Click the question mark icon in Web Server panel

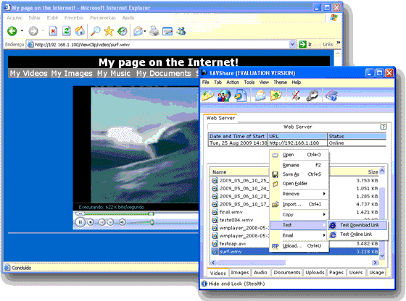tap(384, 127)
